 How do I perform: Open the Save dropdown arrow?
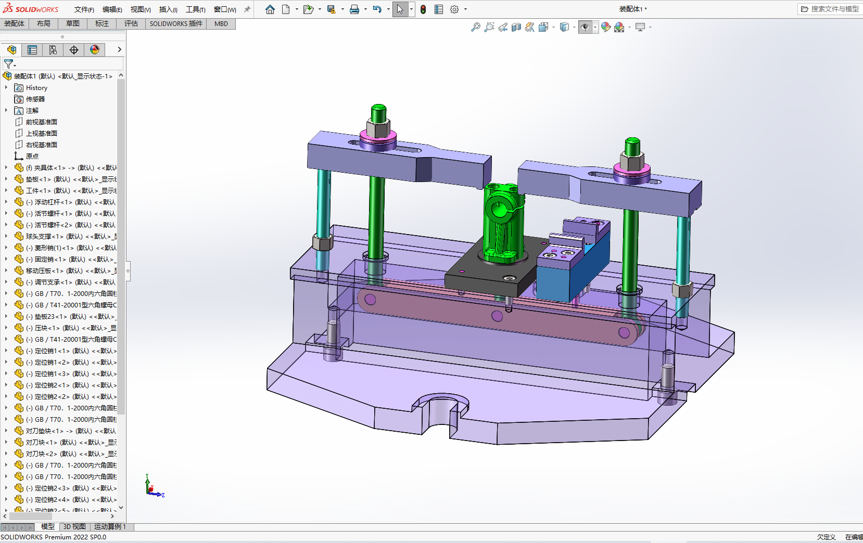[342, 9]
